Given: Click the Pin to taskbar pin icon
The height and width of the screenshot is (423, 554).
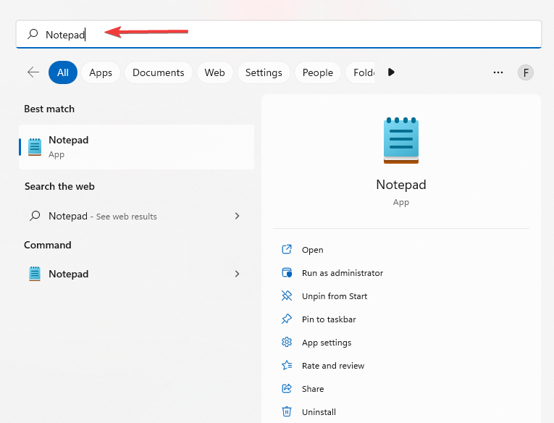Looking at the screenshot, I should coord(287,319).
